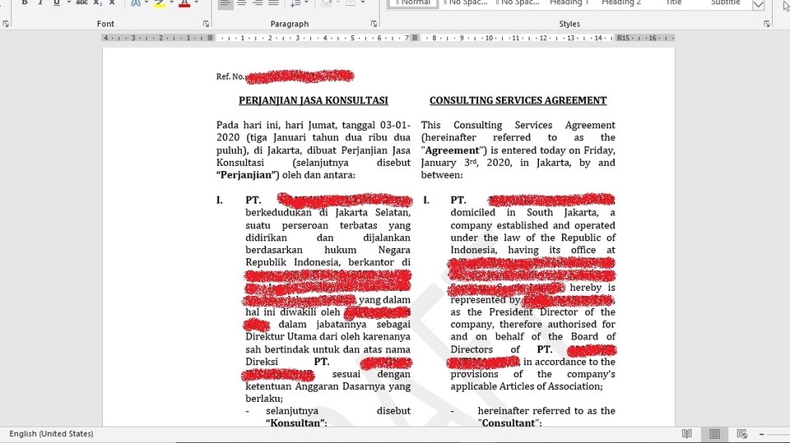The height and width of the screenshot is (443, 790).
Task: Click bold "Consultant" text
Action: click(509, 422)
